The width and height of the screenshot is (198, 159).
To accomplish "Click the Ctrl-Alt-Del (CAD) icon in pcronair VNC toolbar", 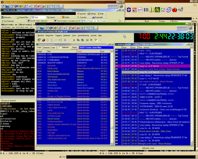I will (x=37, y=28).
